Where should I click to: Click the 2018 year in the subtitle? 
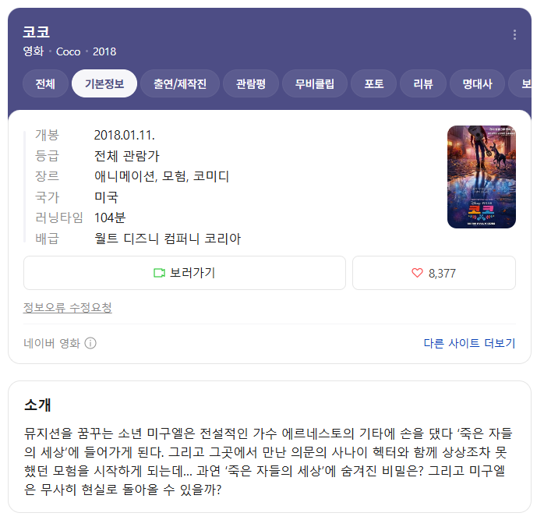coord(104,51)
